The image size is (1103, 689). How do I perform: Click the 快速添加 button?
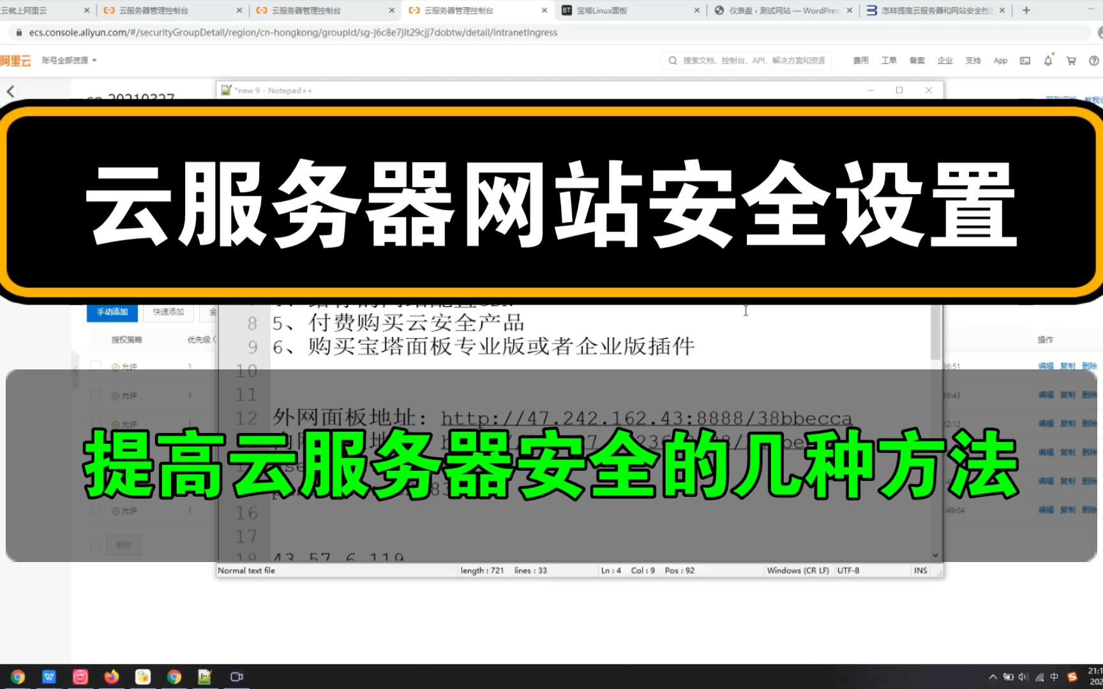coord(169,312)
